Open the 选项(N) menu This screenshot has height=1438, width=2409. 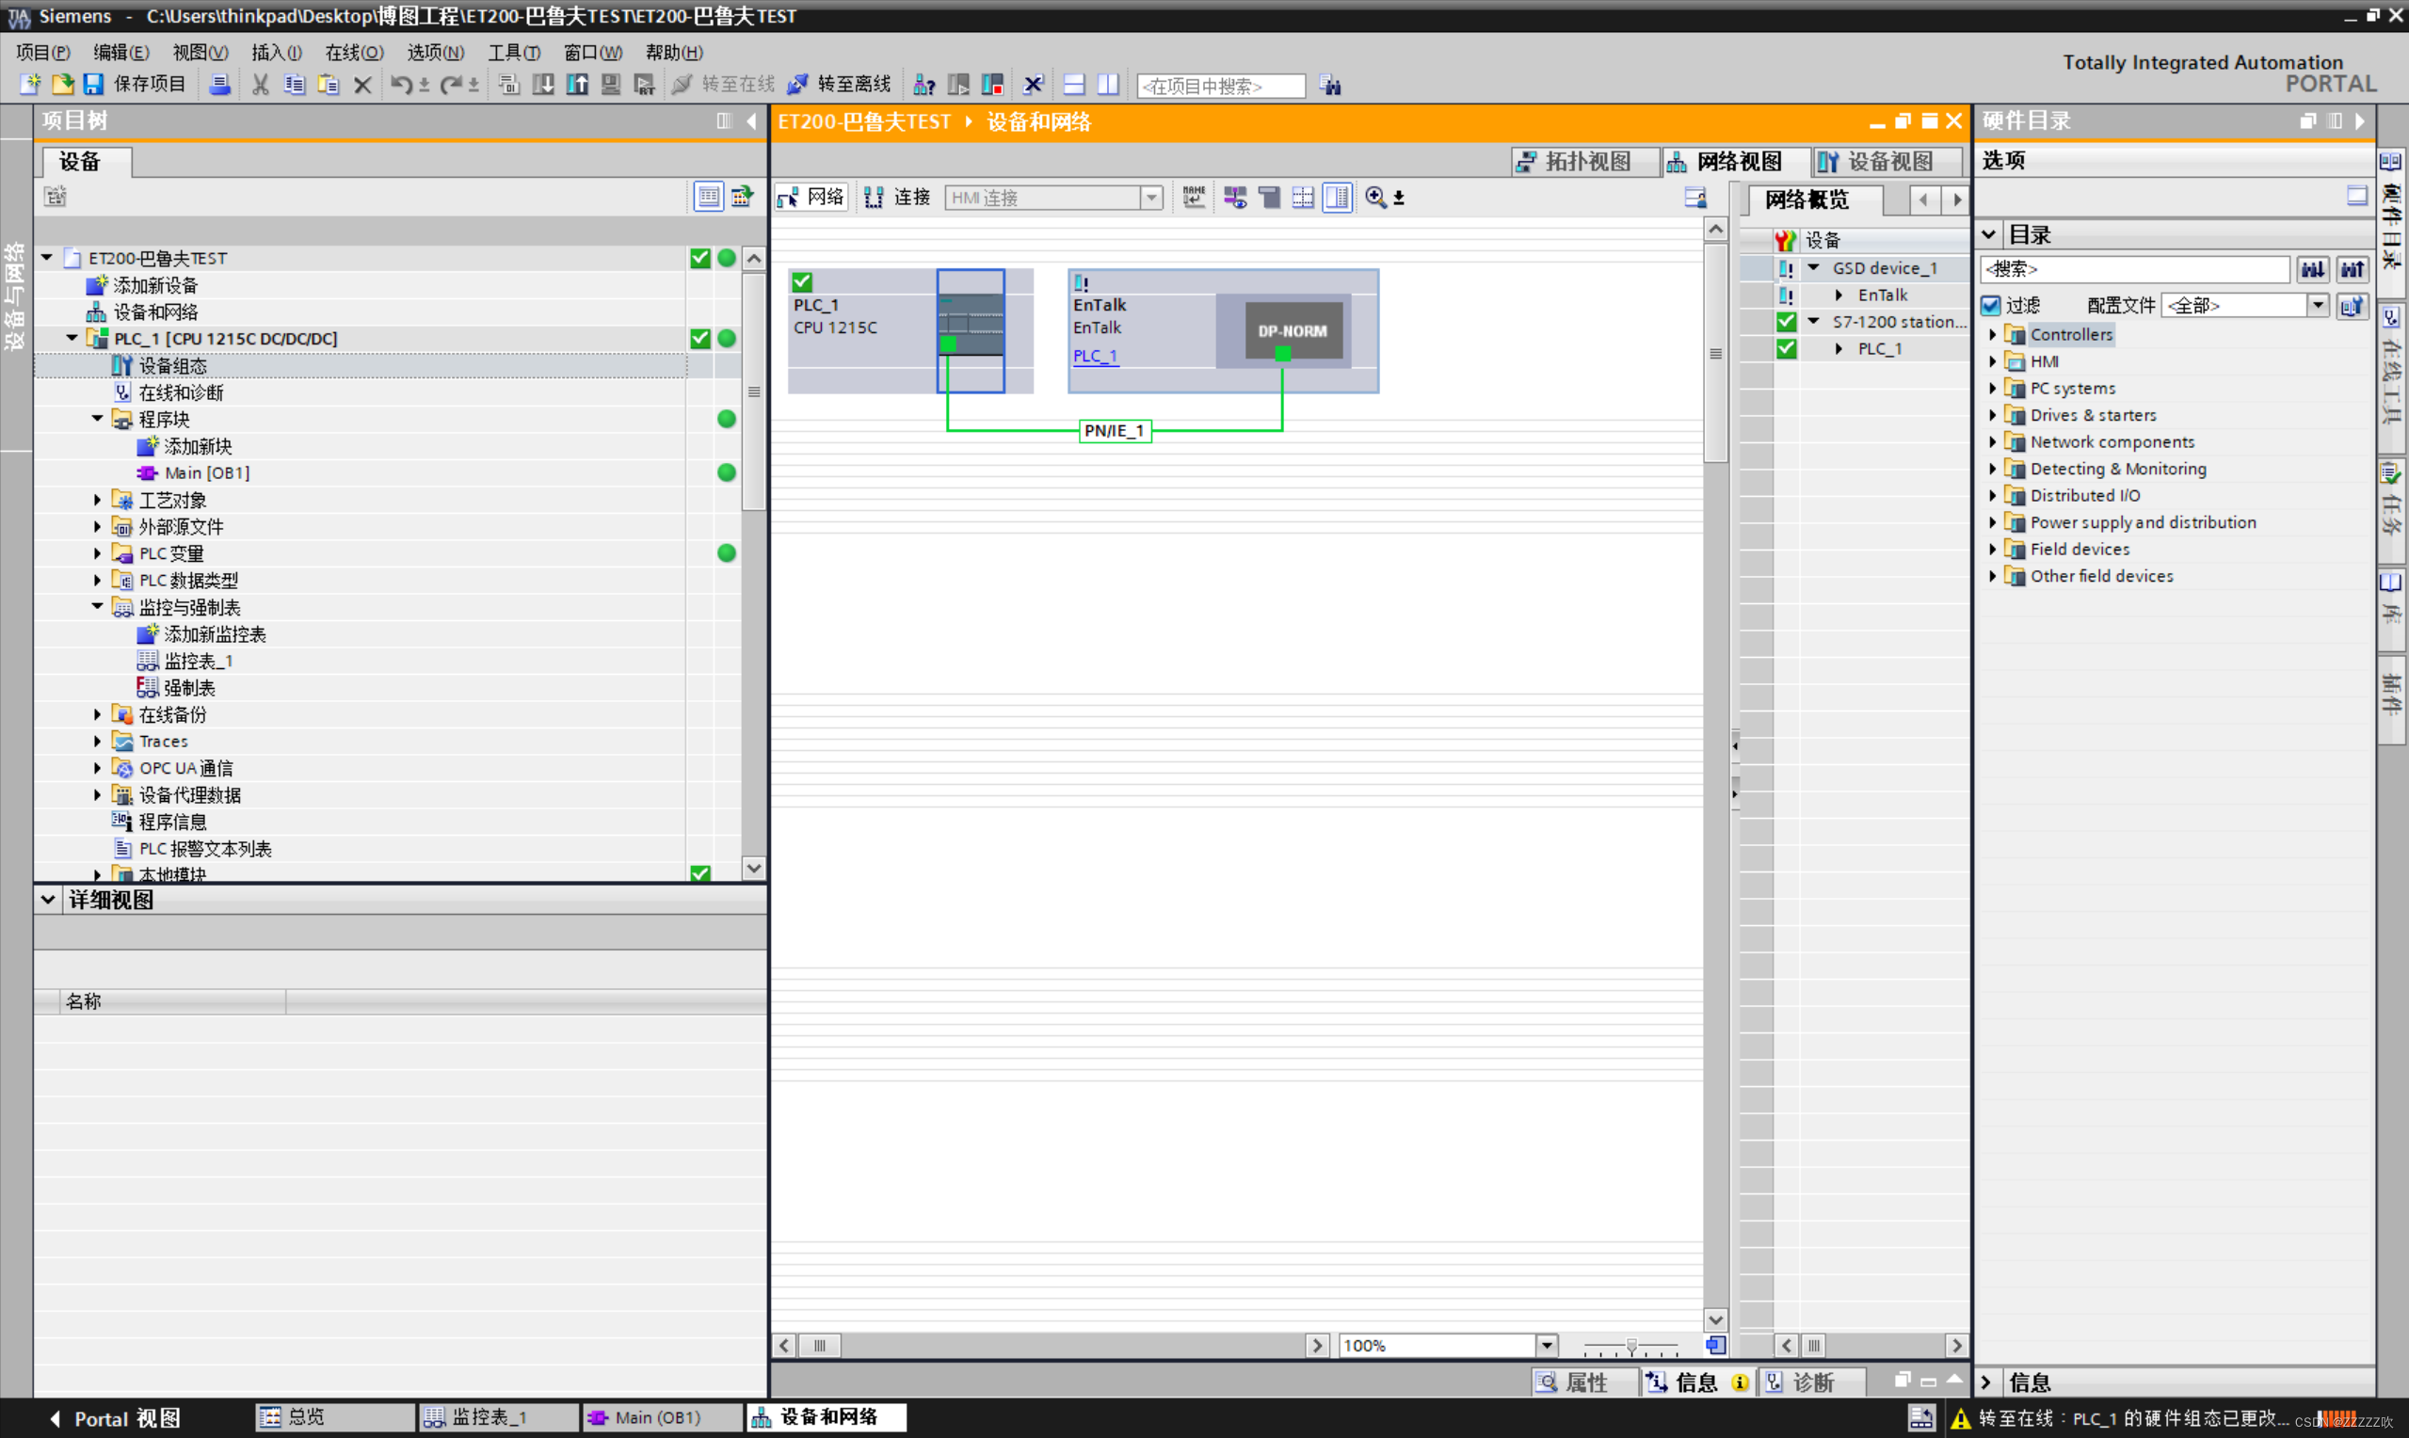click(x=435, y=53)
